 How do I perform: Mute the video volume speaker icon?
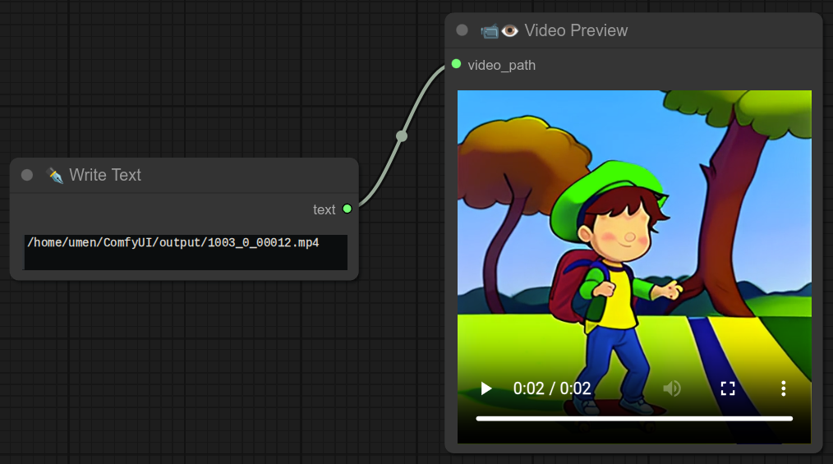pos(672,388)
